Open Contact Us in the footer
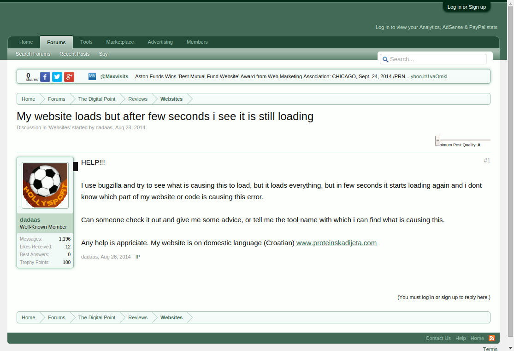This screenshot has width=514, height=351. click(x=438, y=338)
